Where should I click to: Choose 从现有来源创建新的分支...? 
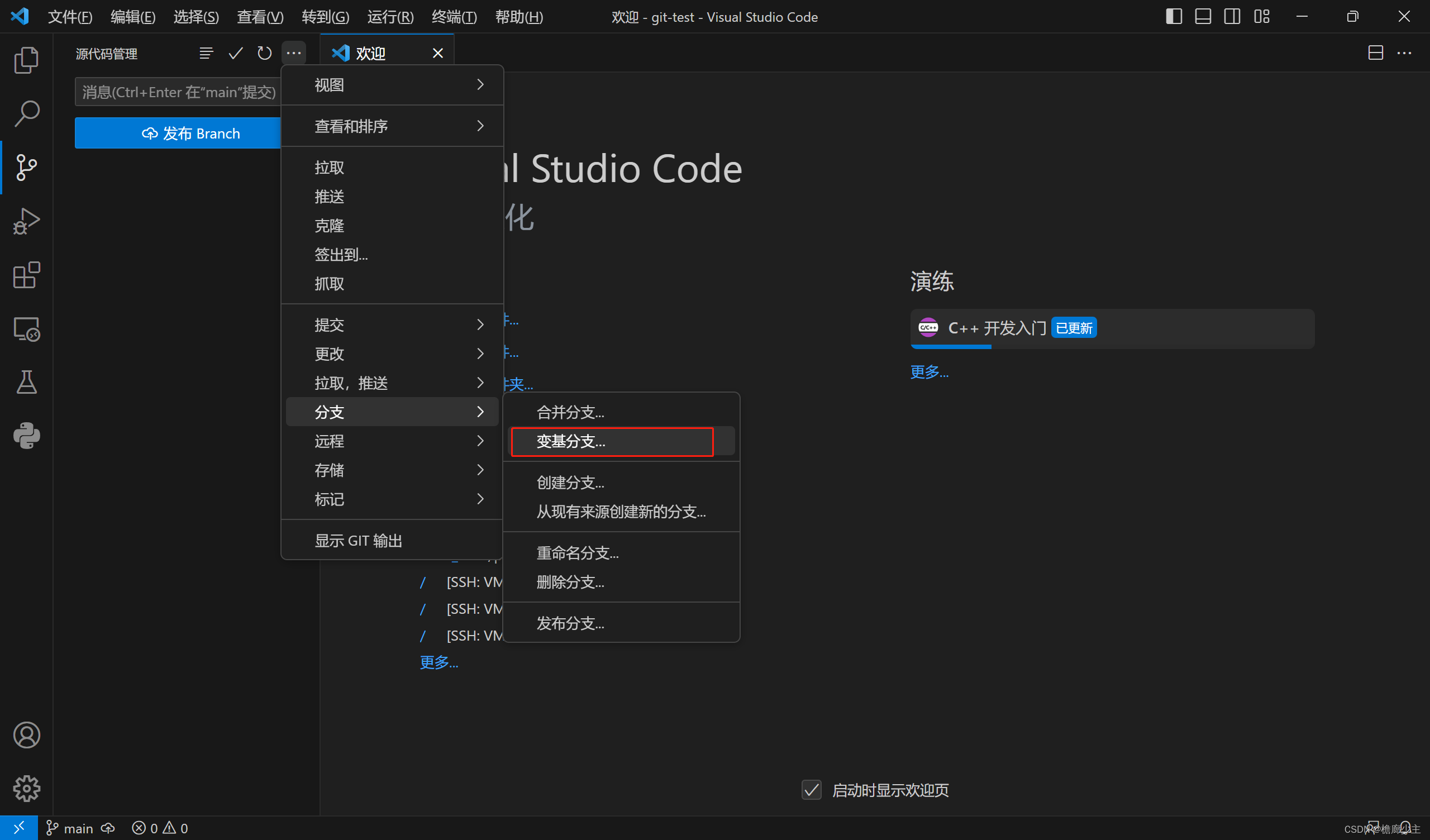point(621,512)
